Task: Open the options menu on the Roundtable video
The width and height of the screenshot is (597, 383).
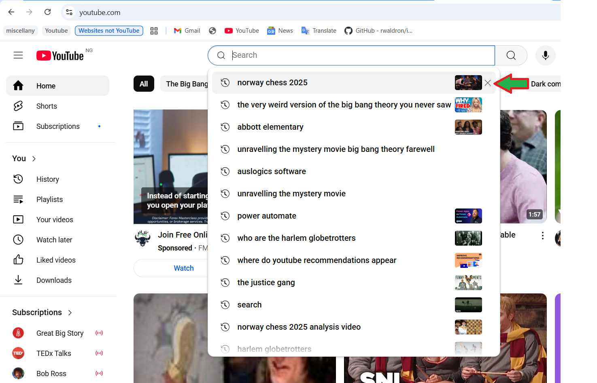Action: coord(542,235)
